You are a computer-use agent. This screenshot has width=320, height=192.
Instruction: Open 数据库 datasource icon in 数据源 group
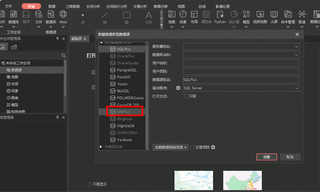[51, 15]
